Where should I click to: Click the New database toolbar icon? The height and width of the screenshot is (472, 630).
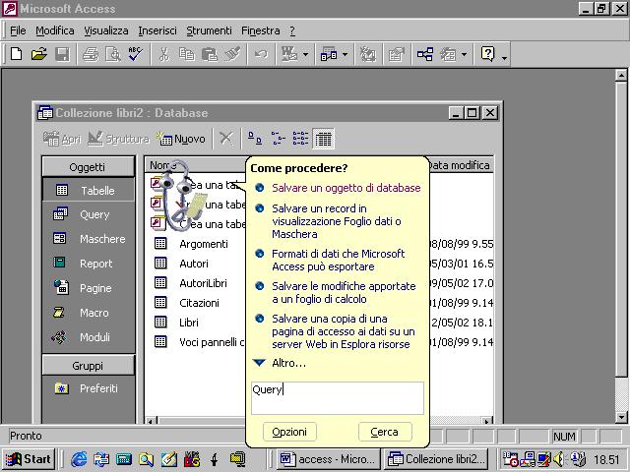(16, 54)
